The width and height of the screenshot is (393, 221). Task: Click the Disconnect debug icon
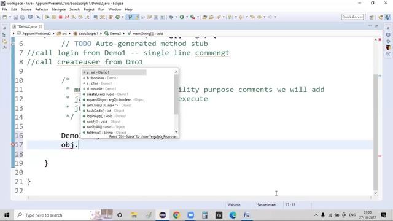[x=67, y=17]
